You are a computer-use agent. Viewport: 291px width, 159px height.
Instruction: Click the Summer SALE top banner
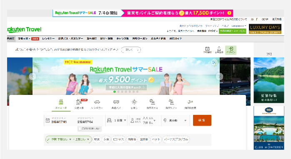(143, 13)
